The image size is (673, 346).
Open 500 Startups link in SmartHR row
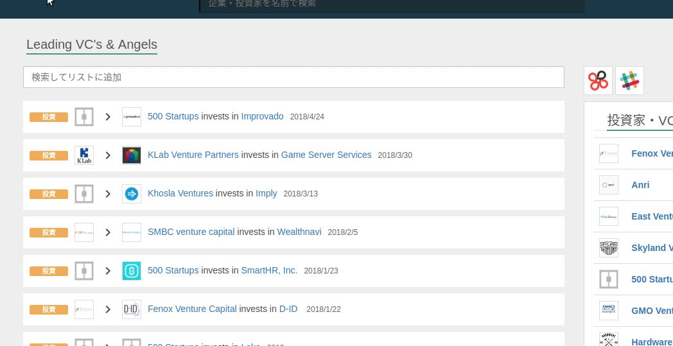[173, 270]
